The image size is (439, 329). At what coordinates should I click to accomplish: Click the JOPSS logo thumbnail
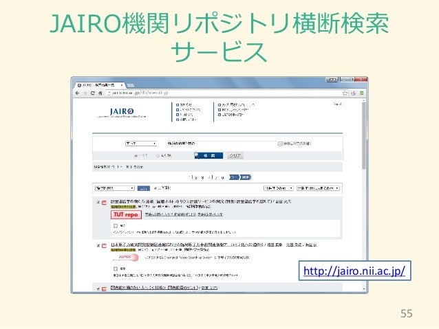[x=125, y=258]
